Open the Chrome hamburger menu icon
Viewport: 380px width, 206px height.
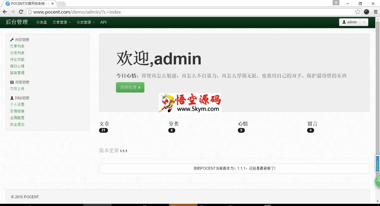coord(376,12)
